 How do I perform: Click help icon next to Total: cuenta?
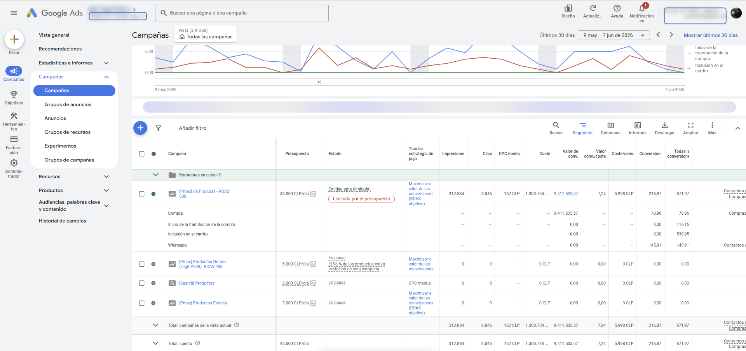[198, 343]
